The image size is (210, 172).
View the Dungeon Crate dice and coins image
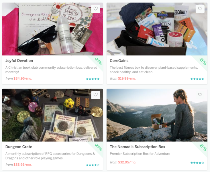point(52,115)
